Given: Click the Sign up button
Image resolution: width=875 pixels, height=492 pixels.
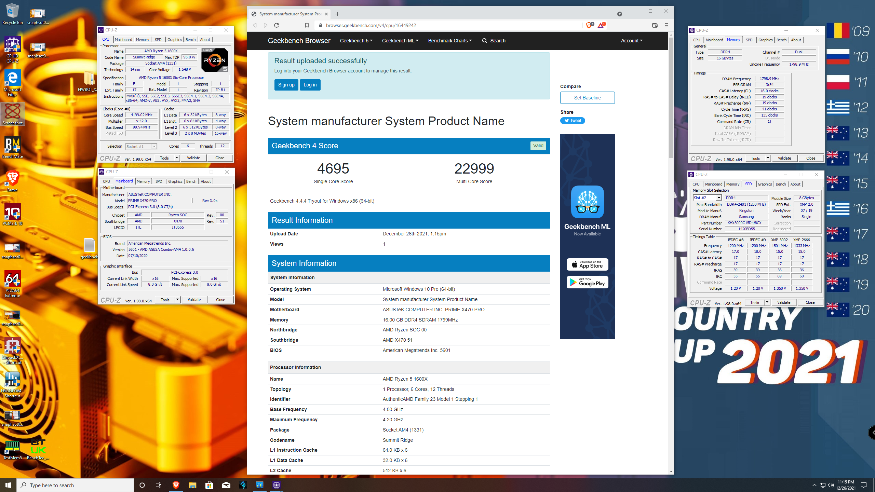Looking at the screenshot, I should coord(286,85).
